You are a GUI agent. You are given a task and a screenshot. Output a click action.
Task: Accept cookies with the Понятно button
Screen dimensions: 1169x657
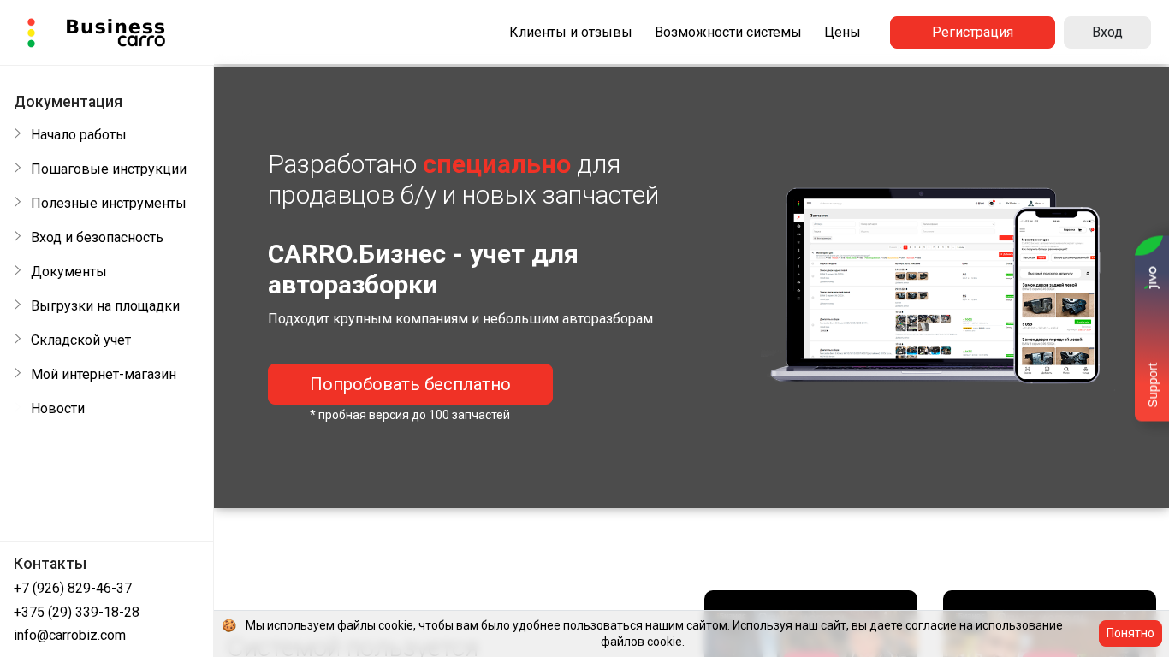click(x=1130, y=633)
